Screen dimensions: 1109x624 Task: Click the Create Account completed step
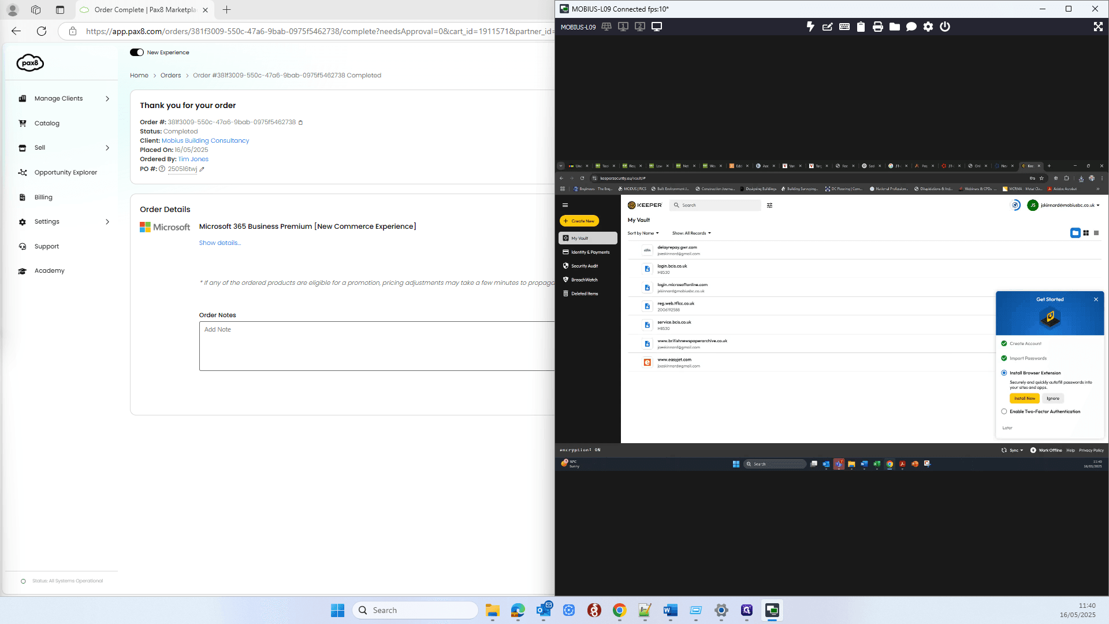[x=1021, y=344]
